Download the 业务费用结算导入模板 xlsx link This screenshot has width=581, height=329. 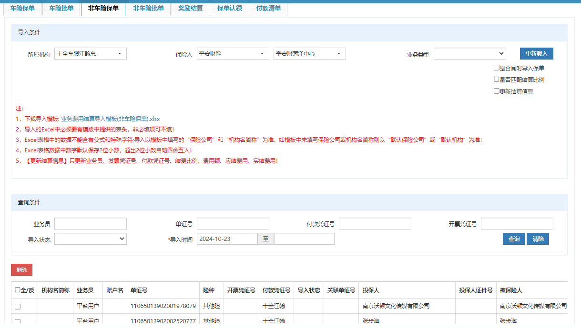tap(110, 119)
